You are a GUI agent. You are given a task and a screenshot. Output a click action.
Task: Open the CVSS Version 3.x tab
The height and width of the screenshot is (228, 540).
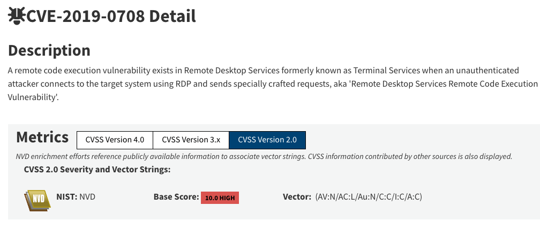(191, 140)
